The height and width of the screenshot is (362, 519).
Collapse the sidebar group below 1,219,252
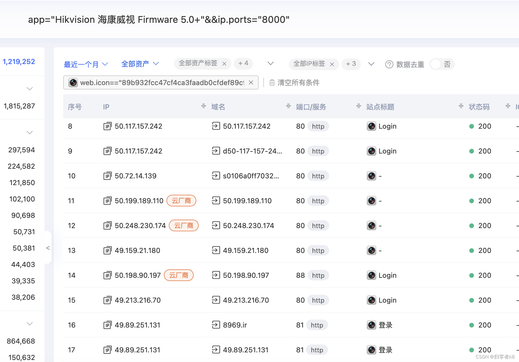pyautogui.click(x=30, y=89)
